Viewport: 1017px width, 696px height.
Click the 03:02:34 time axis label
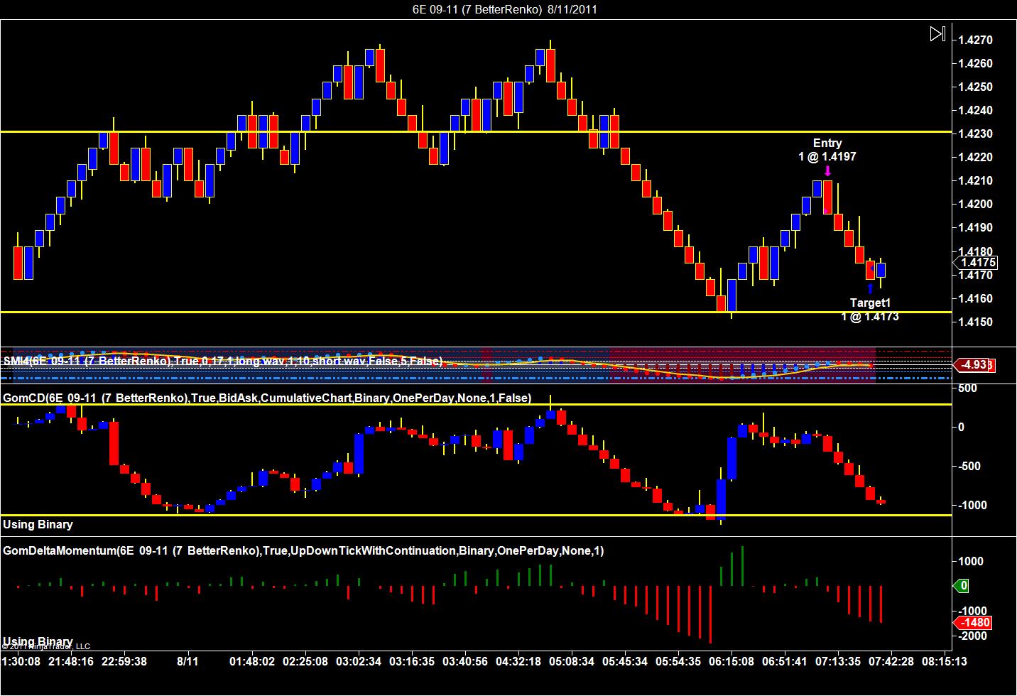(x=357, y=661)
